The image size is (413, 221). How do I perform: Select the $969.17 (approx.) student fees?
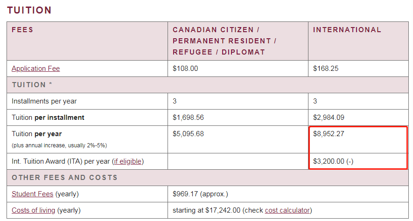tap(200, 194)
